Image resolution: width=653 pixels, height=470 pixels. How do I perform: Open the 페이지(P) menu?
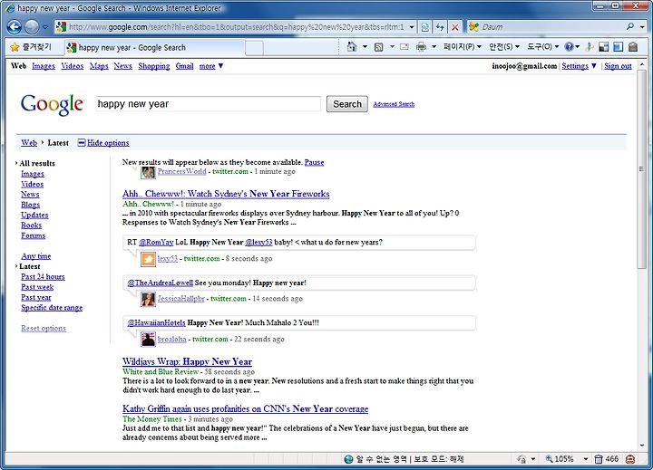click(x=463, y=47)
